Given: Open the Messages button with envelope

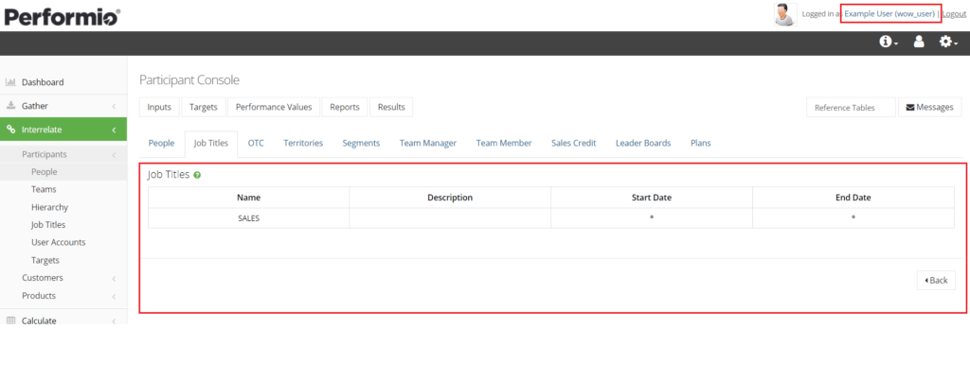Looking at the screenshot, I should (930, 107).
